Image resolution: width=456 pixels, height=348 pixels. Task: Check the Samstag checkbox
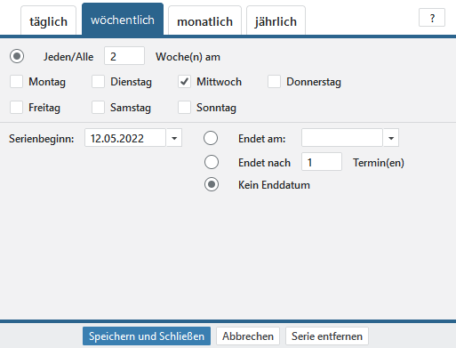pos(98,108)
